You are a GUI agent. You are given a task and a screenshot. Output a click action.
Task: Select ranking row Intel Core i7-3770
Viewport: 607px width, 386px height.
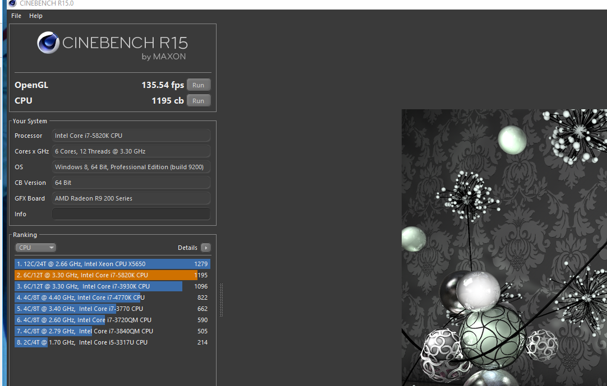[112, 309]
